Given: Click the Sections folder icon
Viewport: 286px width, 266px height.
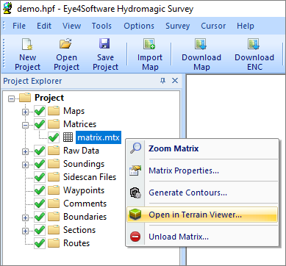Looking at the screenshot, I should click(x=54, y=230).
